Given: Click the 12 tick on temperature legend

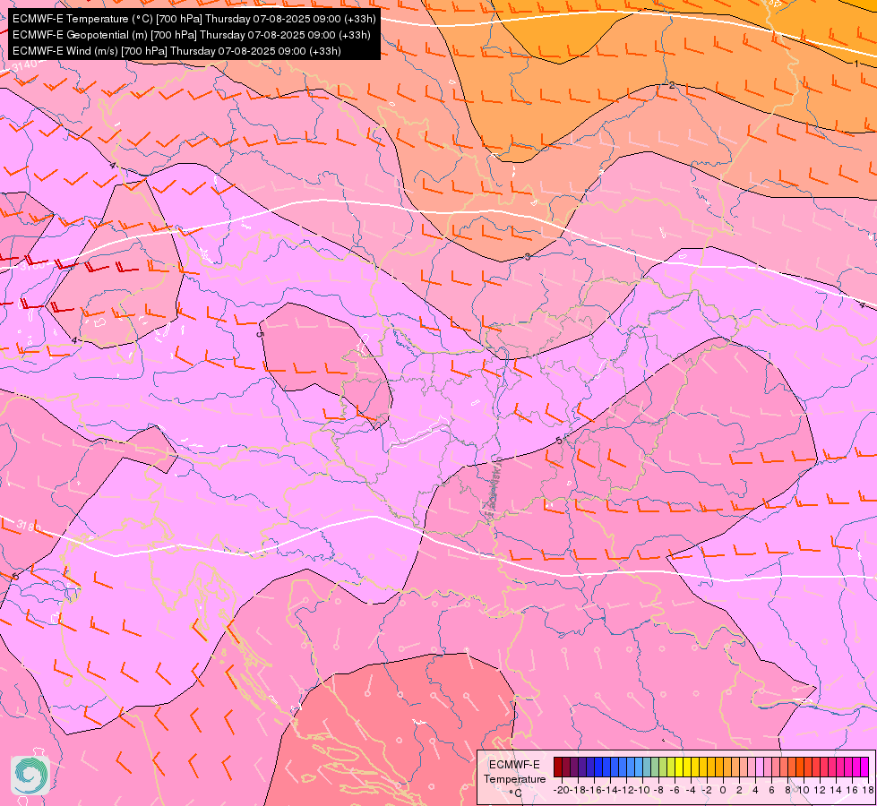Looking at the screenshot, I should (x=820, y=790).
